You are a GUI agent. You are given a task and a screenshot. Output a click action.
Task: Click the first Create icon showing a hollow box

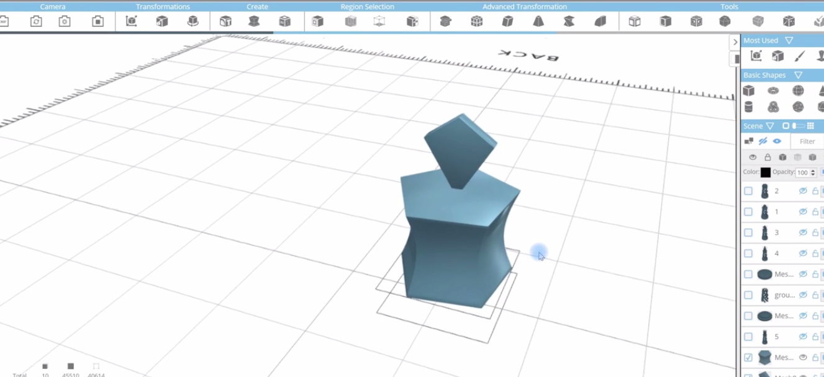pyautogui.click(x=225, y=22)
